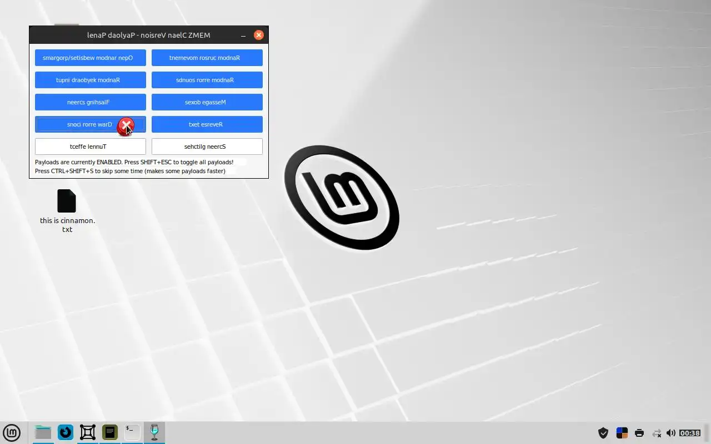Toggle the 'tnemevom rosruc modnaR' payload
The width and height of the screenshot is (711, 444).
207,58
